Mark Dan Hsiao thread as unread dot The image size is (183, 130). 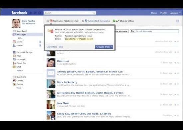point(175,63)
